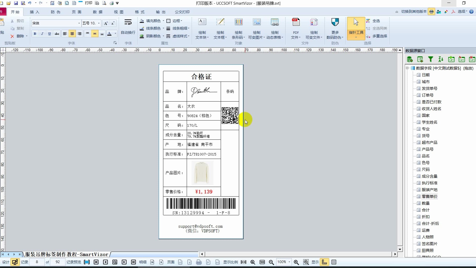Click 阴影颜色 shadow color swatch
This screenshot has width=476, height=268.
[x=142, y=36]
